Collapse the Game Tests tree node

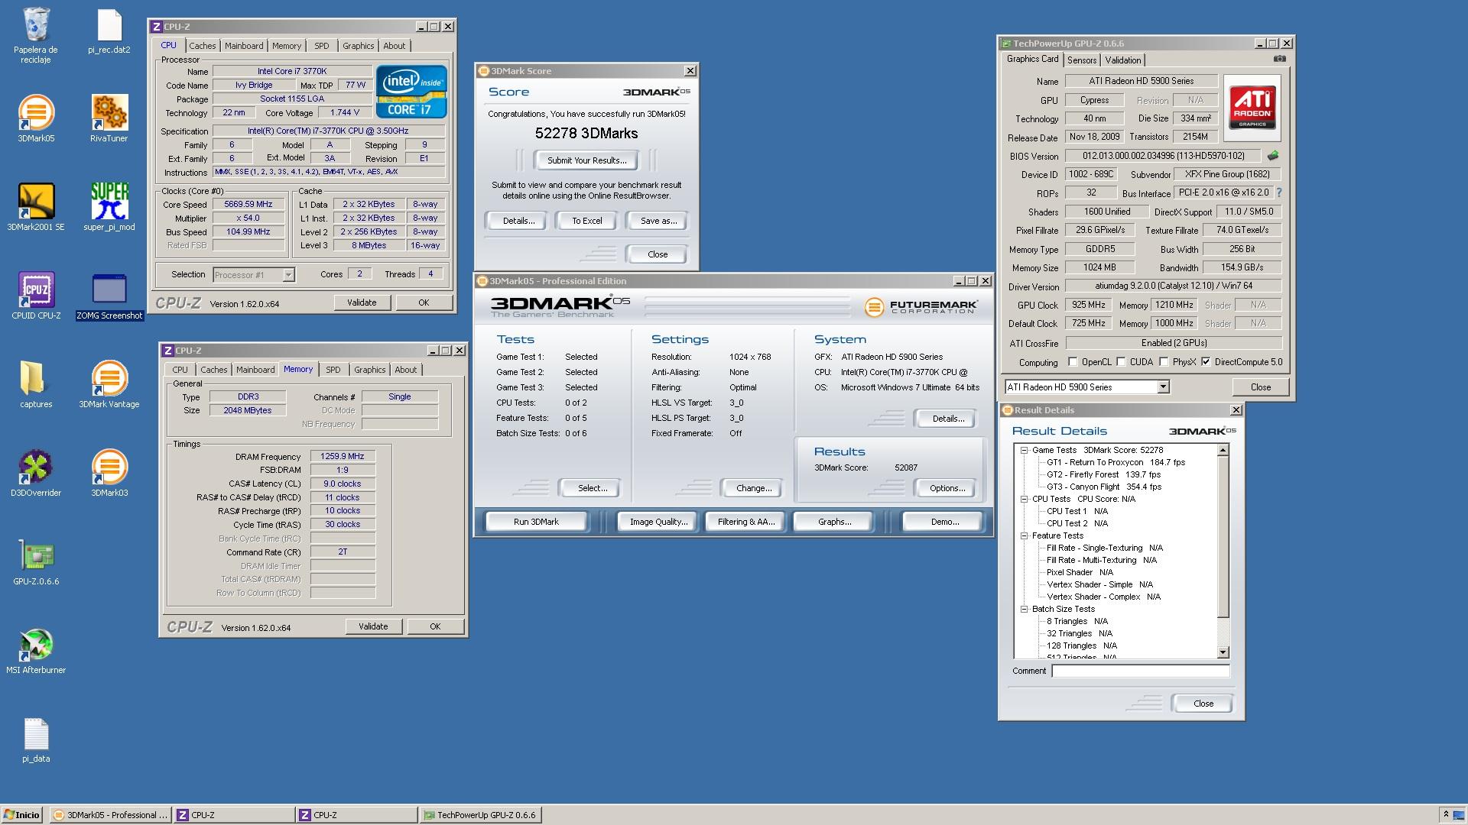1024,450
